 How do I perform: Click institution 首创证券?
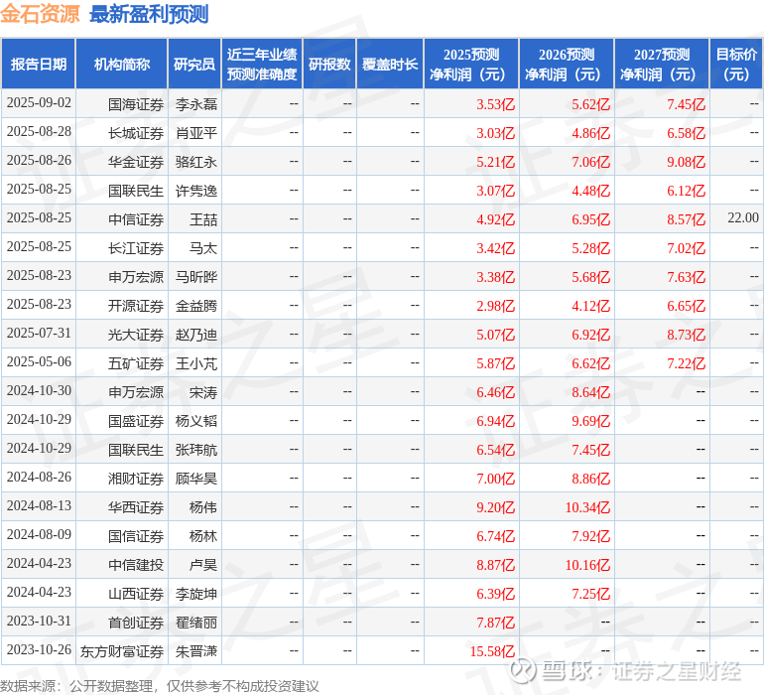pos(136,623)
